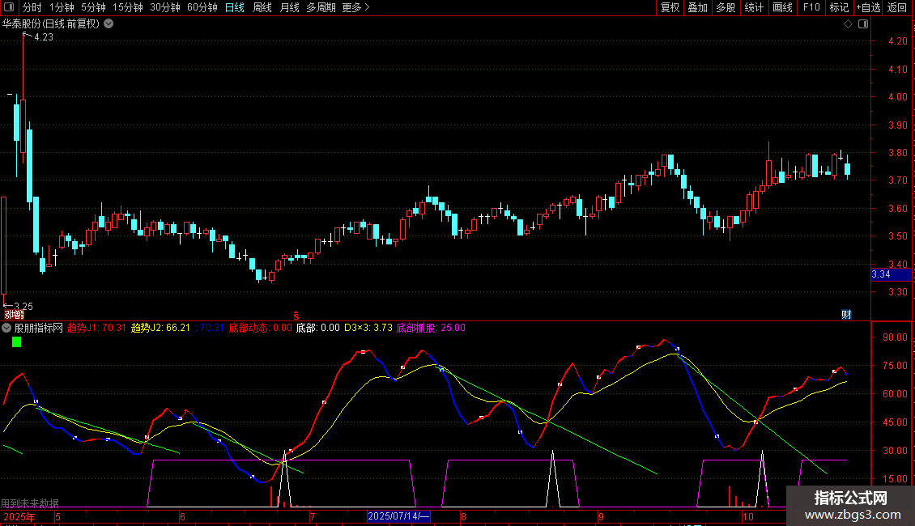Click the month 7 label on timeline
The image size is (915, 526).
coord(313,516)
